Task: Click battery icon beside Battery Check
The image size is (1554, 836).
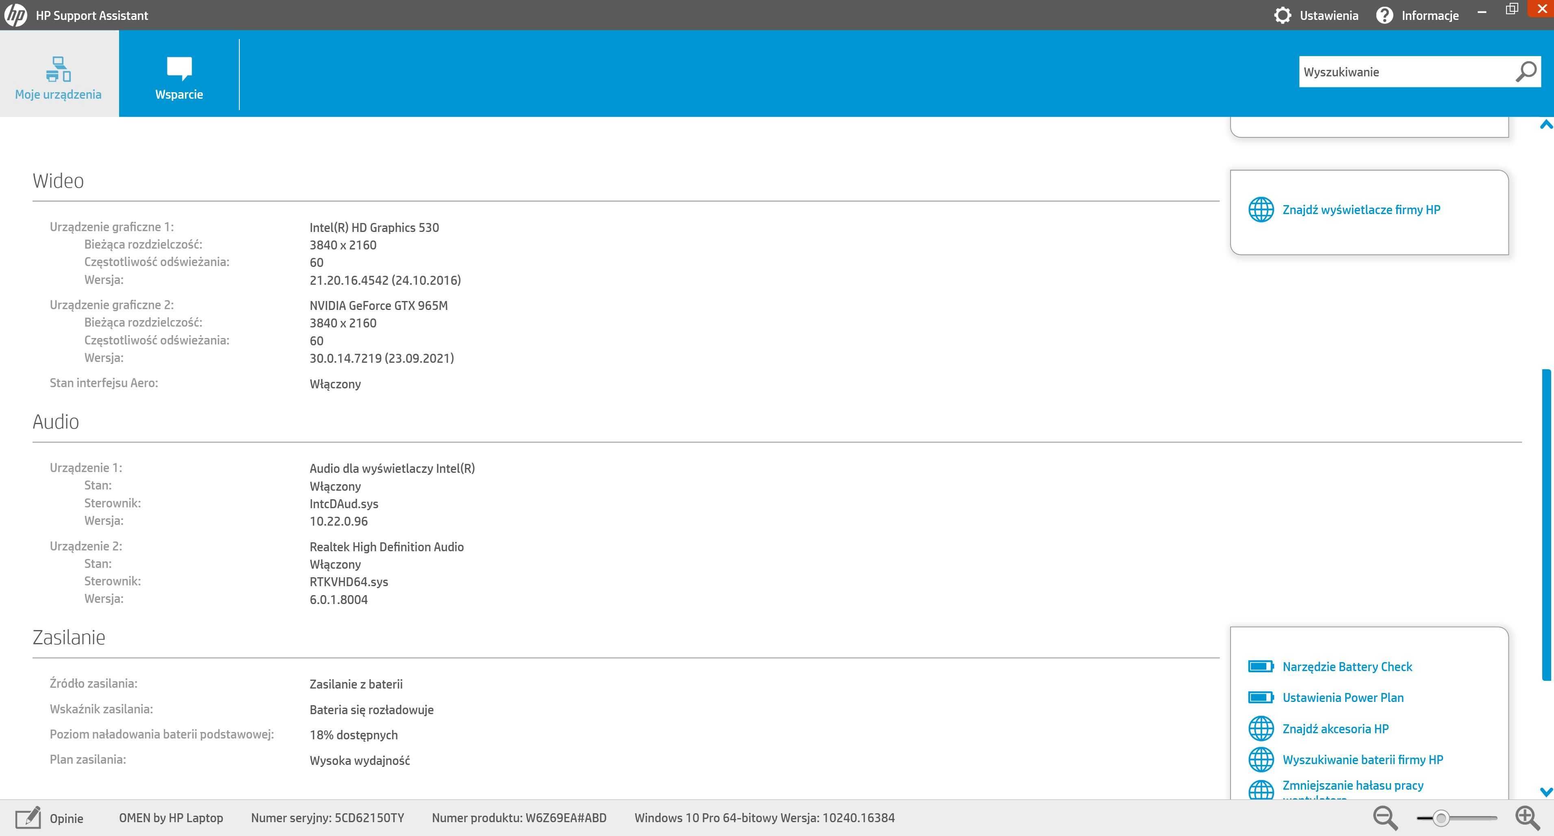Action: 1261,667
